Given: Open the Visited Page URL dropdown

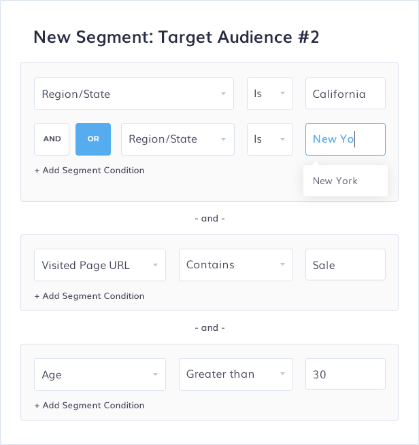Looking at the screenshot, I should click(99, 265).
